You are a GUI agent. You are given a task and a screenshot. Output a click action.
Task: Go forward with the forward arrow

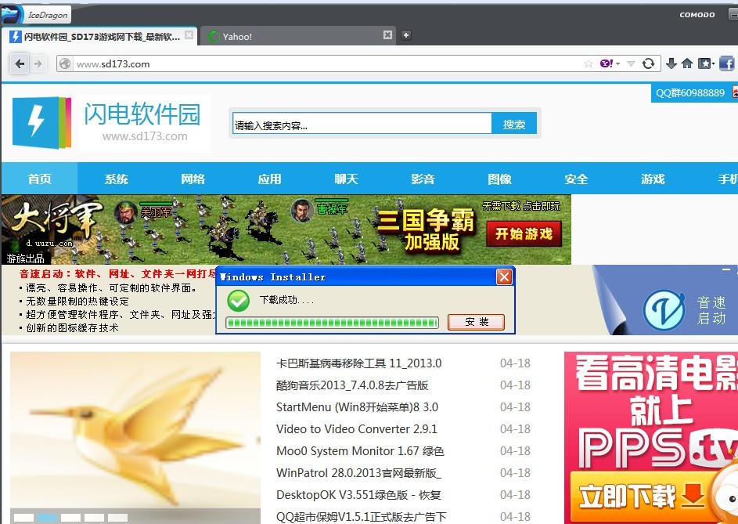click(x=38, y=63)
